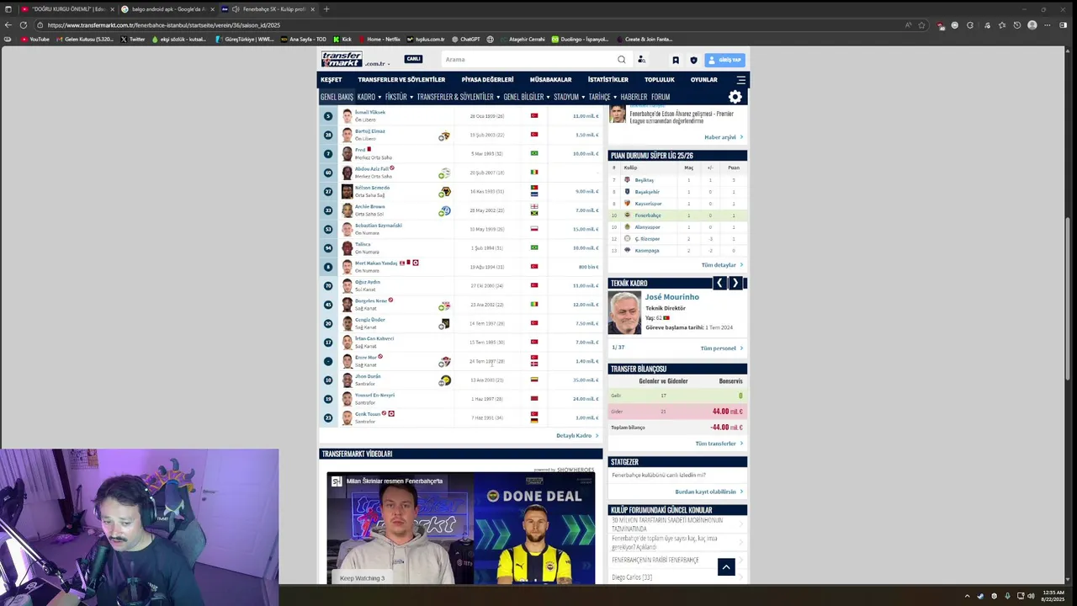Expand the TARİHÇE dropdown
The width and height of the screenshot is (1077, 606).
point(602,97)
